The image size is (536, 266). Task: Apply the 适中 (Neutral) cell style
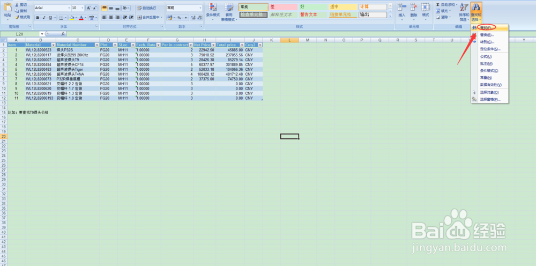pos(343,7)
